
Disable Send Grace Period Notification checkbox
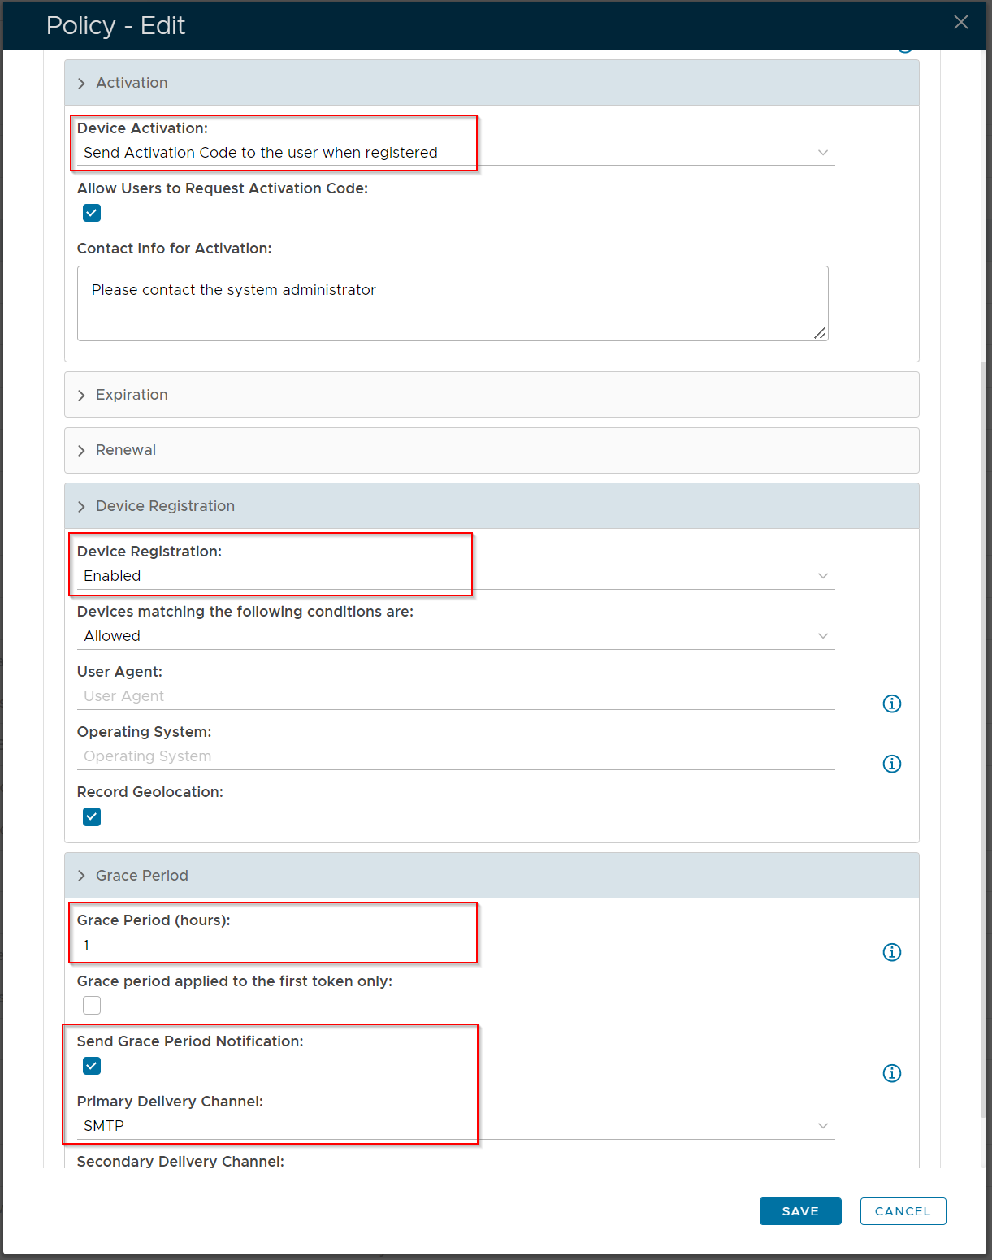pyautogui.click(x=92, y=1066)
